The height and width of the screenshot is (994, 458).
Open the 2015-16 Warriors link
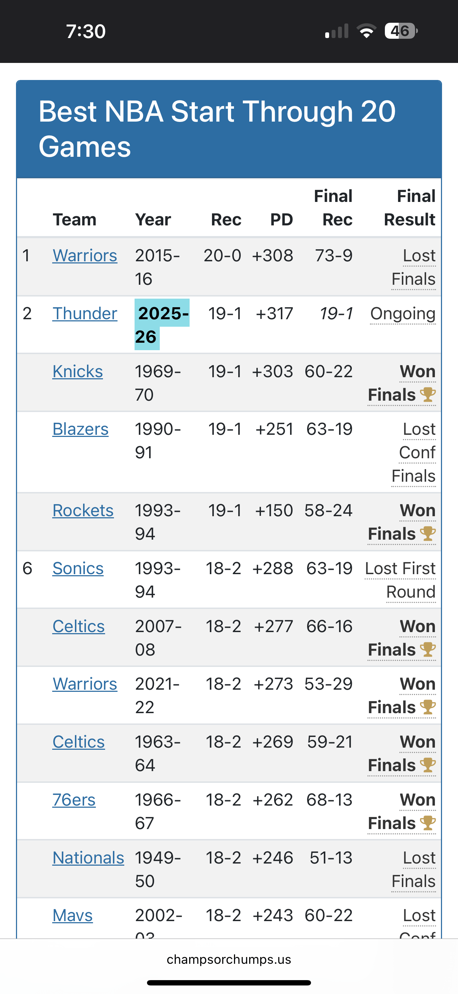click(x=85, y=256)
